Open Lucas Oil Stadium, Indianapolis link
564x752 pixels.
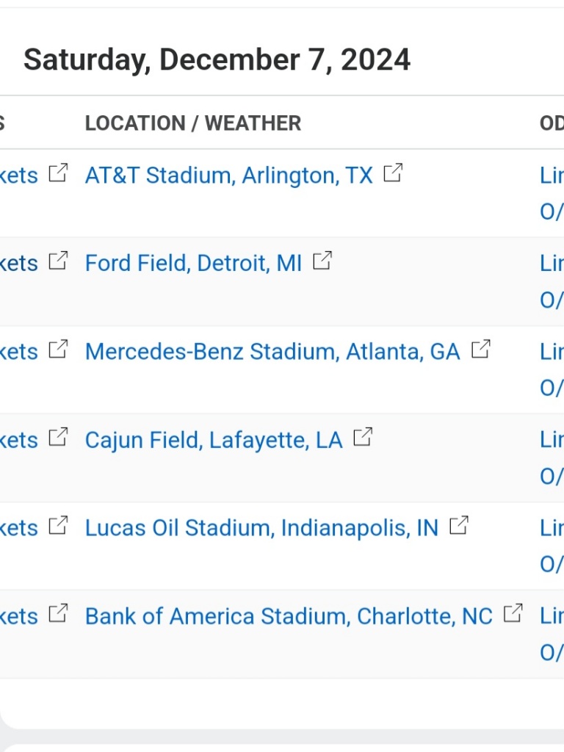tap(261, 528)
